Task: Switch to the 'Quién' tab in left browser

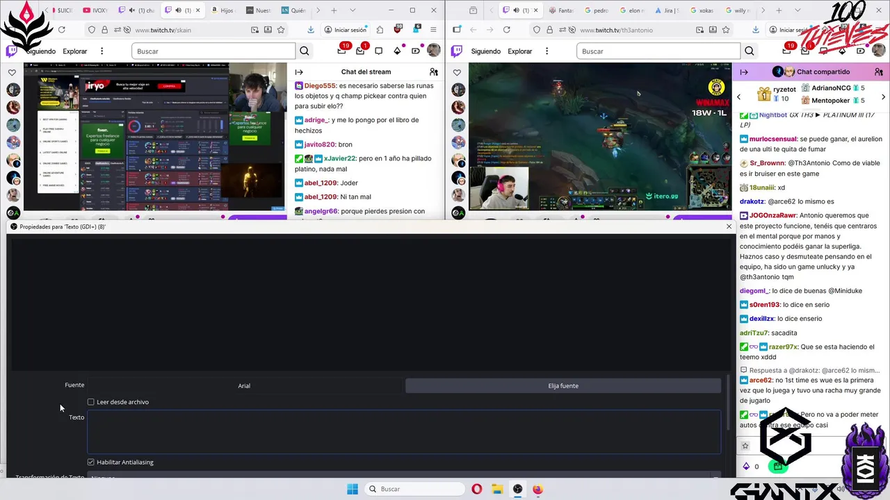Action: pos(294,10)
